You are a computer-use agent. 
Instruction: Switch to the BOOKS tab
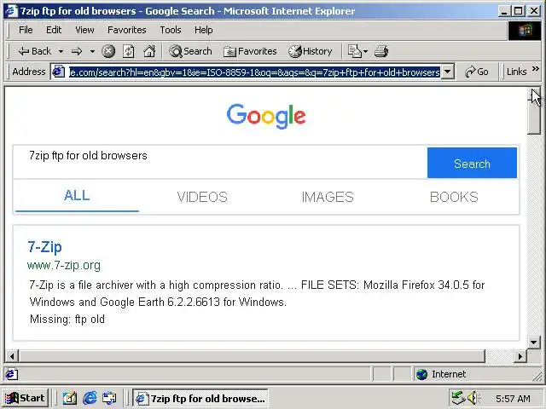click(x=454, y=197)
